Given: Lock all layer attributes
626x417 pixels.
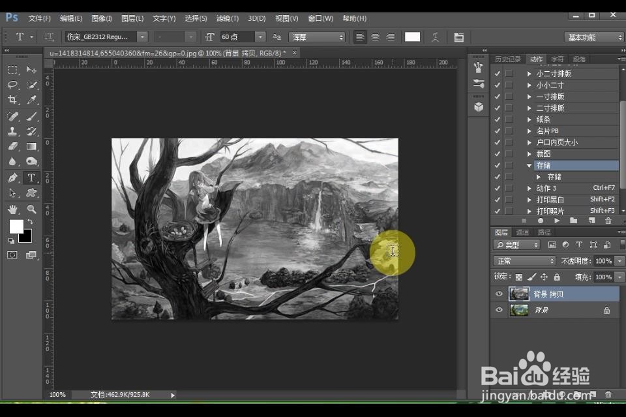Looking at the screenshot, I should coord(557,277).
